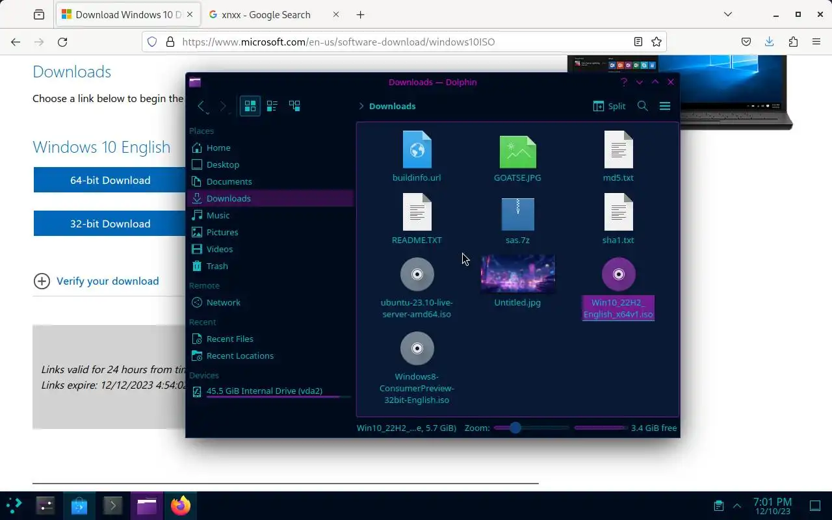
Task: Go back in Dolphin folder history
Action: click(x=202, y=106)
